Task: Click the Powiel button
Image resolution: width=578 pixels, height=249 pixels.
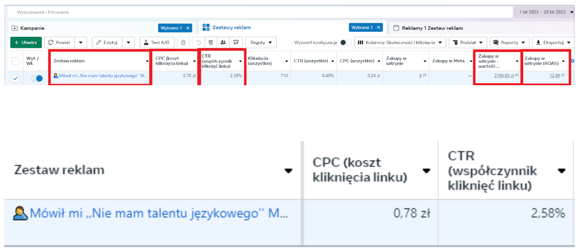Action: pos(60,42)
